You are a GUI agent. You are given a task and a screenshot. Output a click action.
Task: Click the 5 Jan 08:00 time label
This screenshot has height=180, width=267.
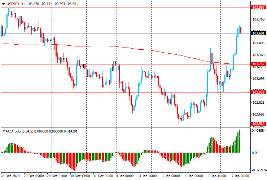(x=171, y=176)
